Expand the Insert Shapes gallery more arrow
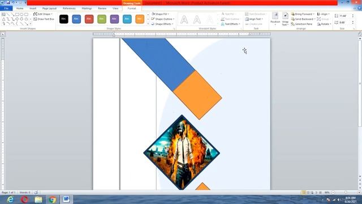 (x=31, y=24)
